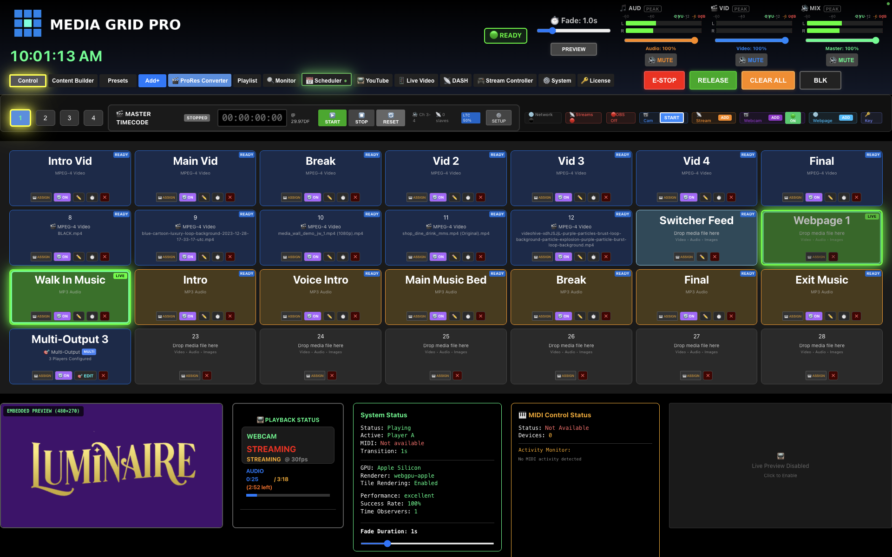Open the Presets tab

(118, 81)
